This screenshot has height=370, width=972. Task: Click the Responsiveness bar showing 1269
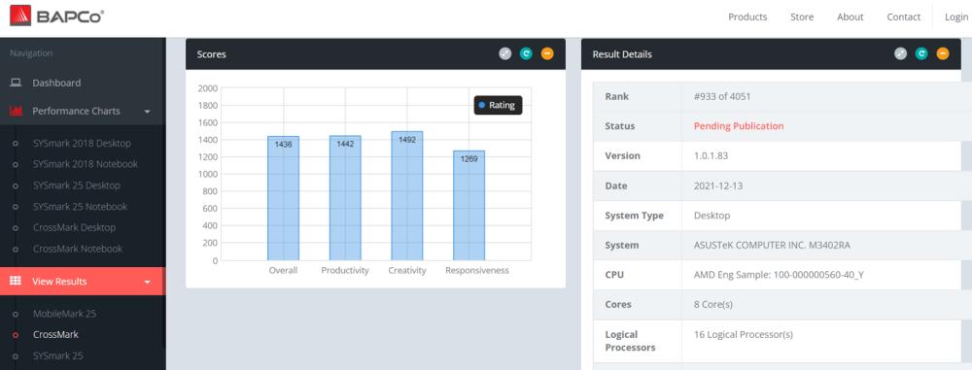tap(469, 206)
